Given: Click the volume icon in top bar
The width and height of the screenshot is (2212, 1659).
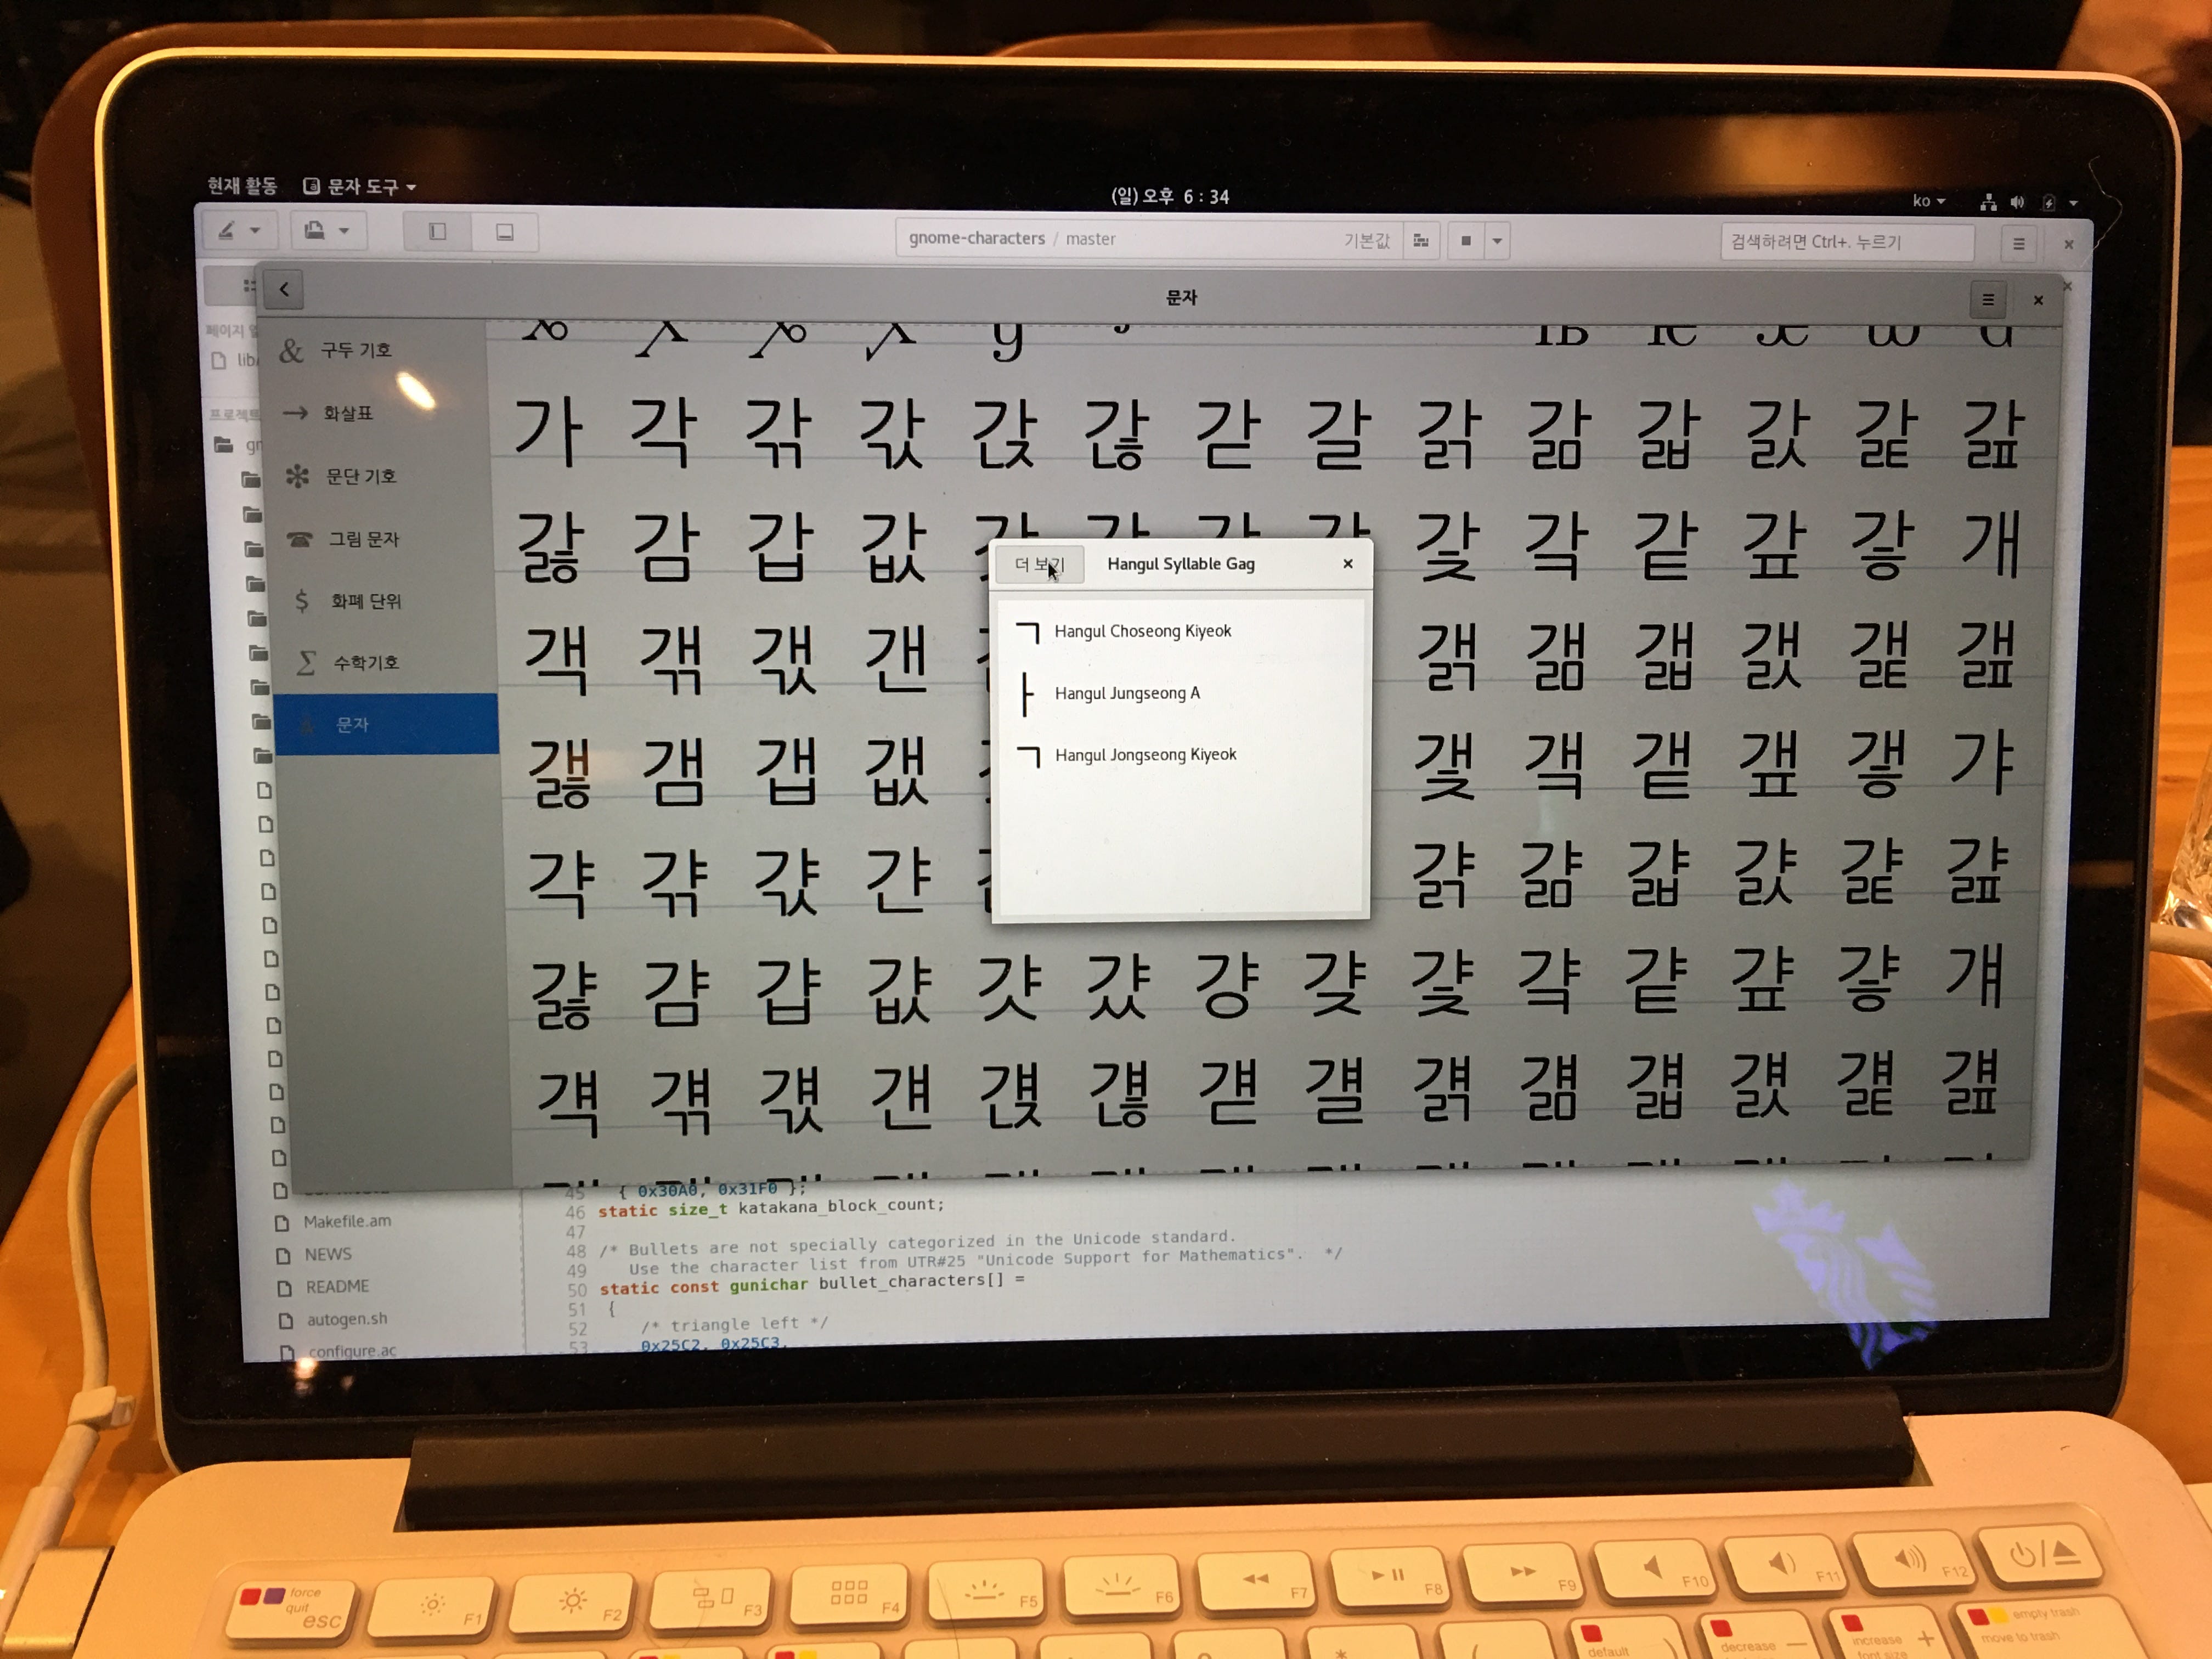Looking at the screenshot, I should (x=2017, y=203).
